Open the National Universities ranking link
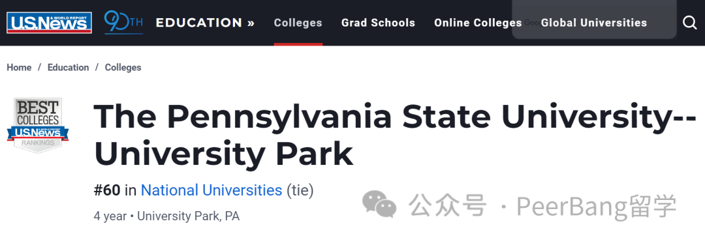The image size is (705, 243). [x=211, y=190]
